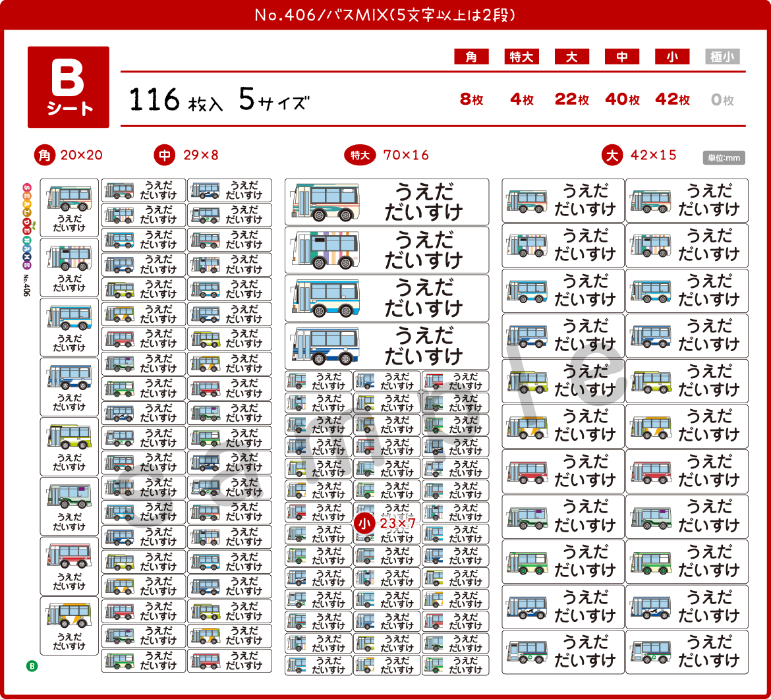Select the square sticker with yellow-orange bus
The height and width of the screenshot is (699, 771).
(69, 627)
